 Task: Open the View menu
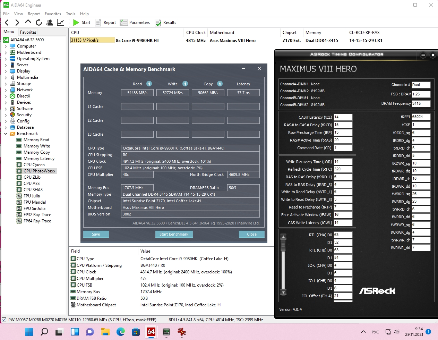click(18, 14)
